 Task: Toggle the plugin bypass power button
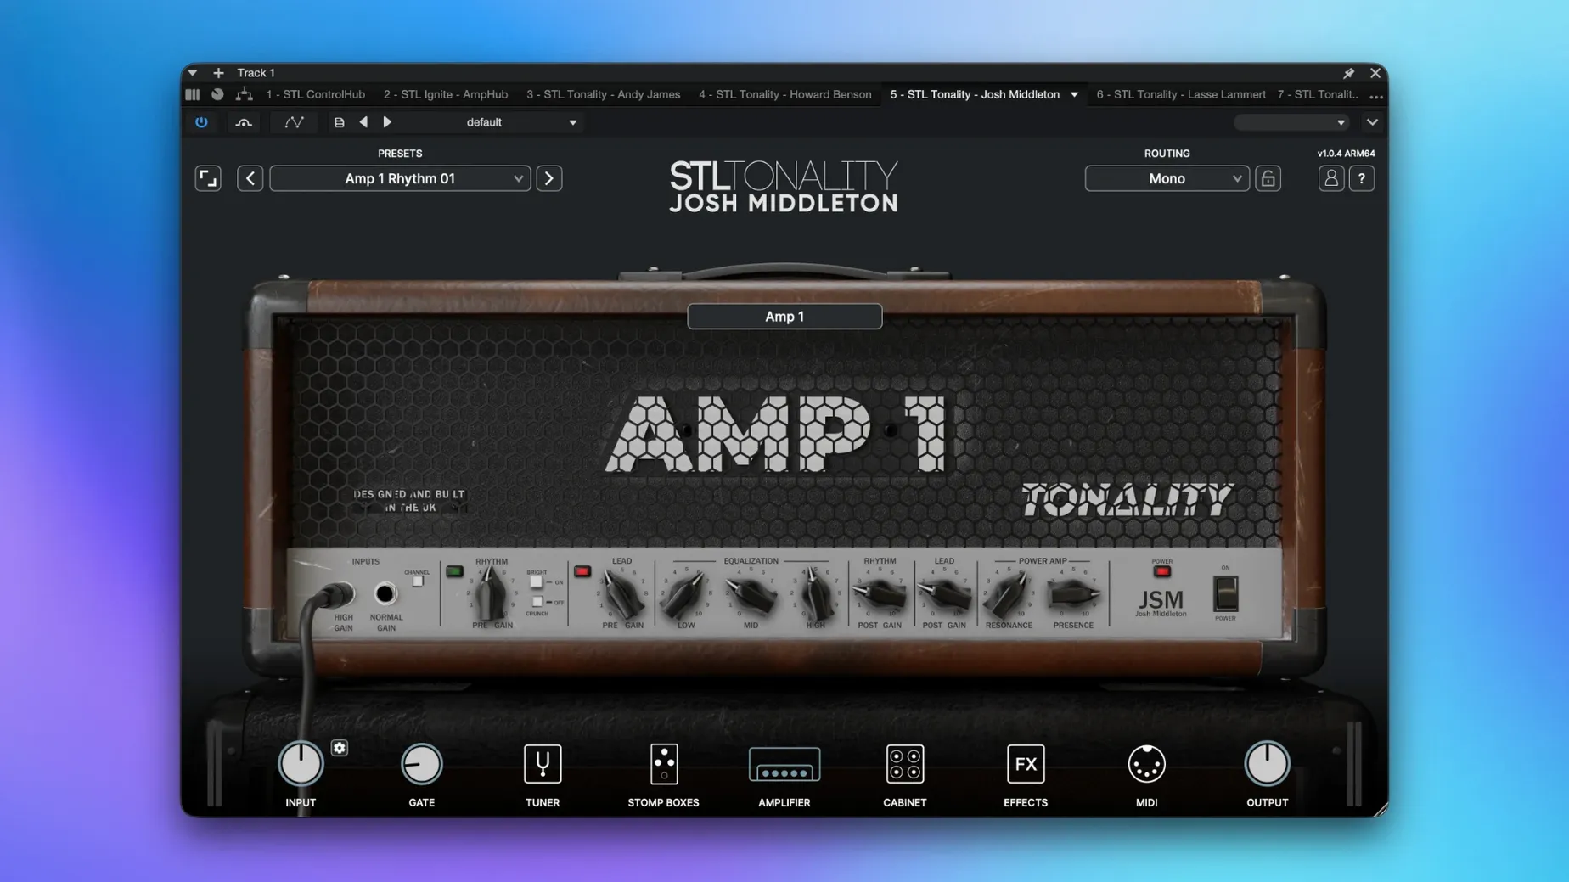click(201, 122)
